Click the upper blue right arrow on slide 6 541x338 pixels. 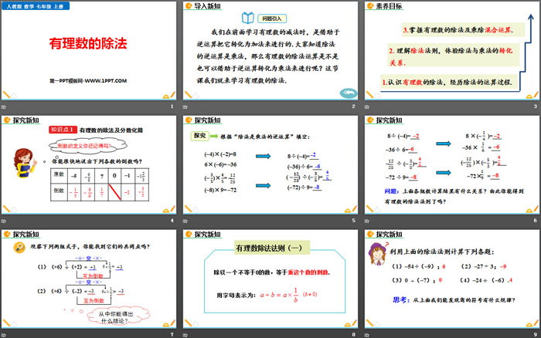pyautogui.click(x=444, y=144)
